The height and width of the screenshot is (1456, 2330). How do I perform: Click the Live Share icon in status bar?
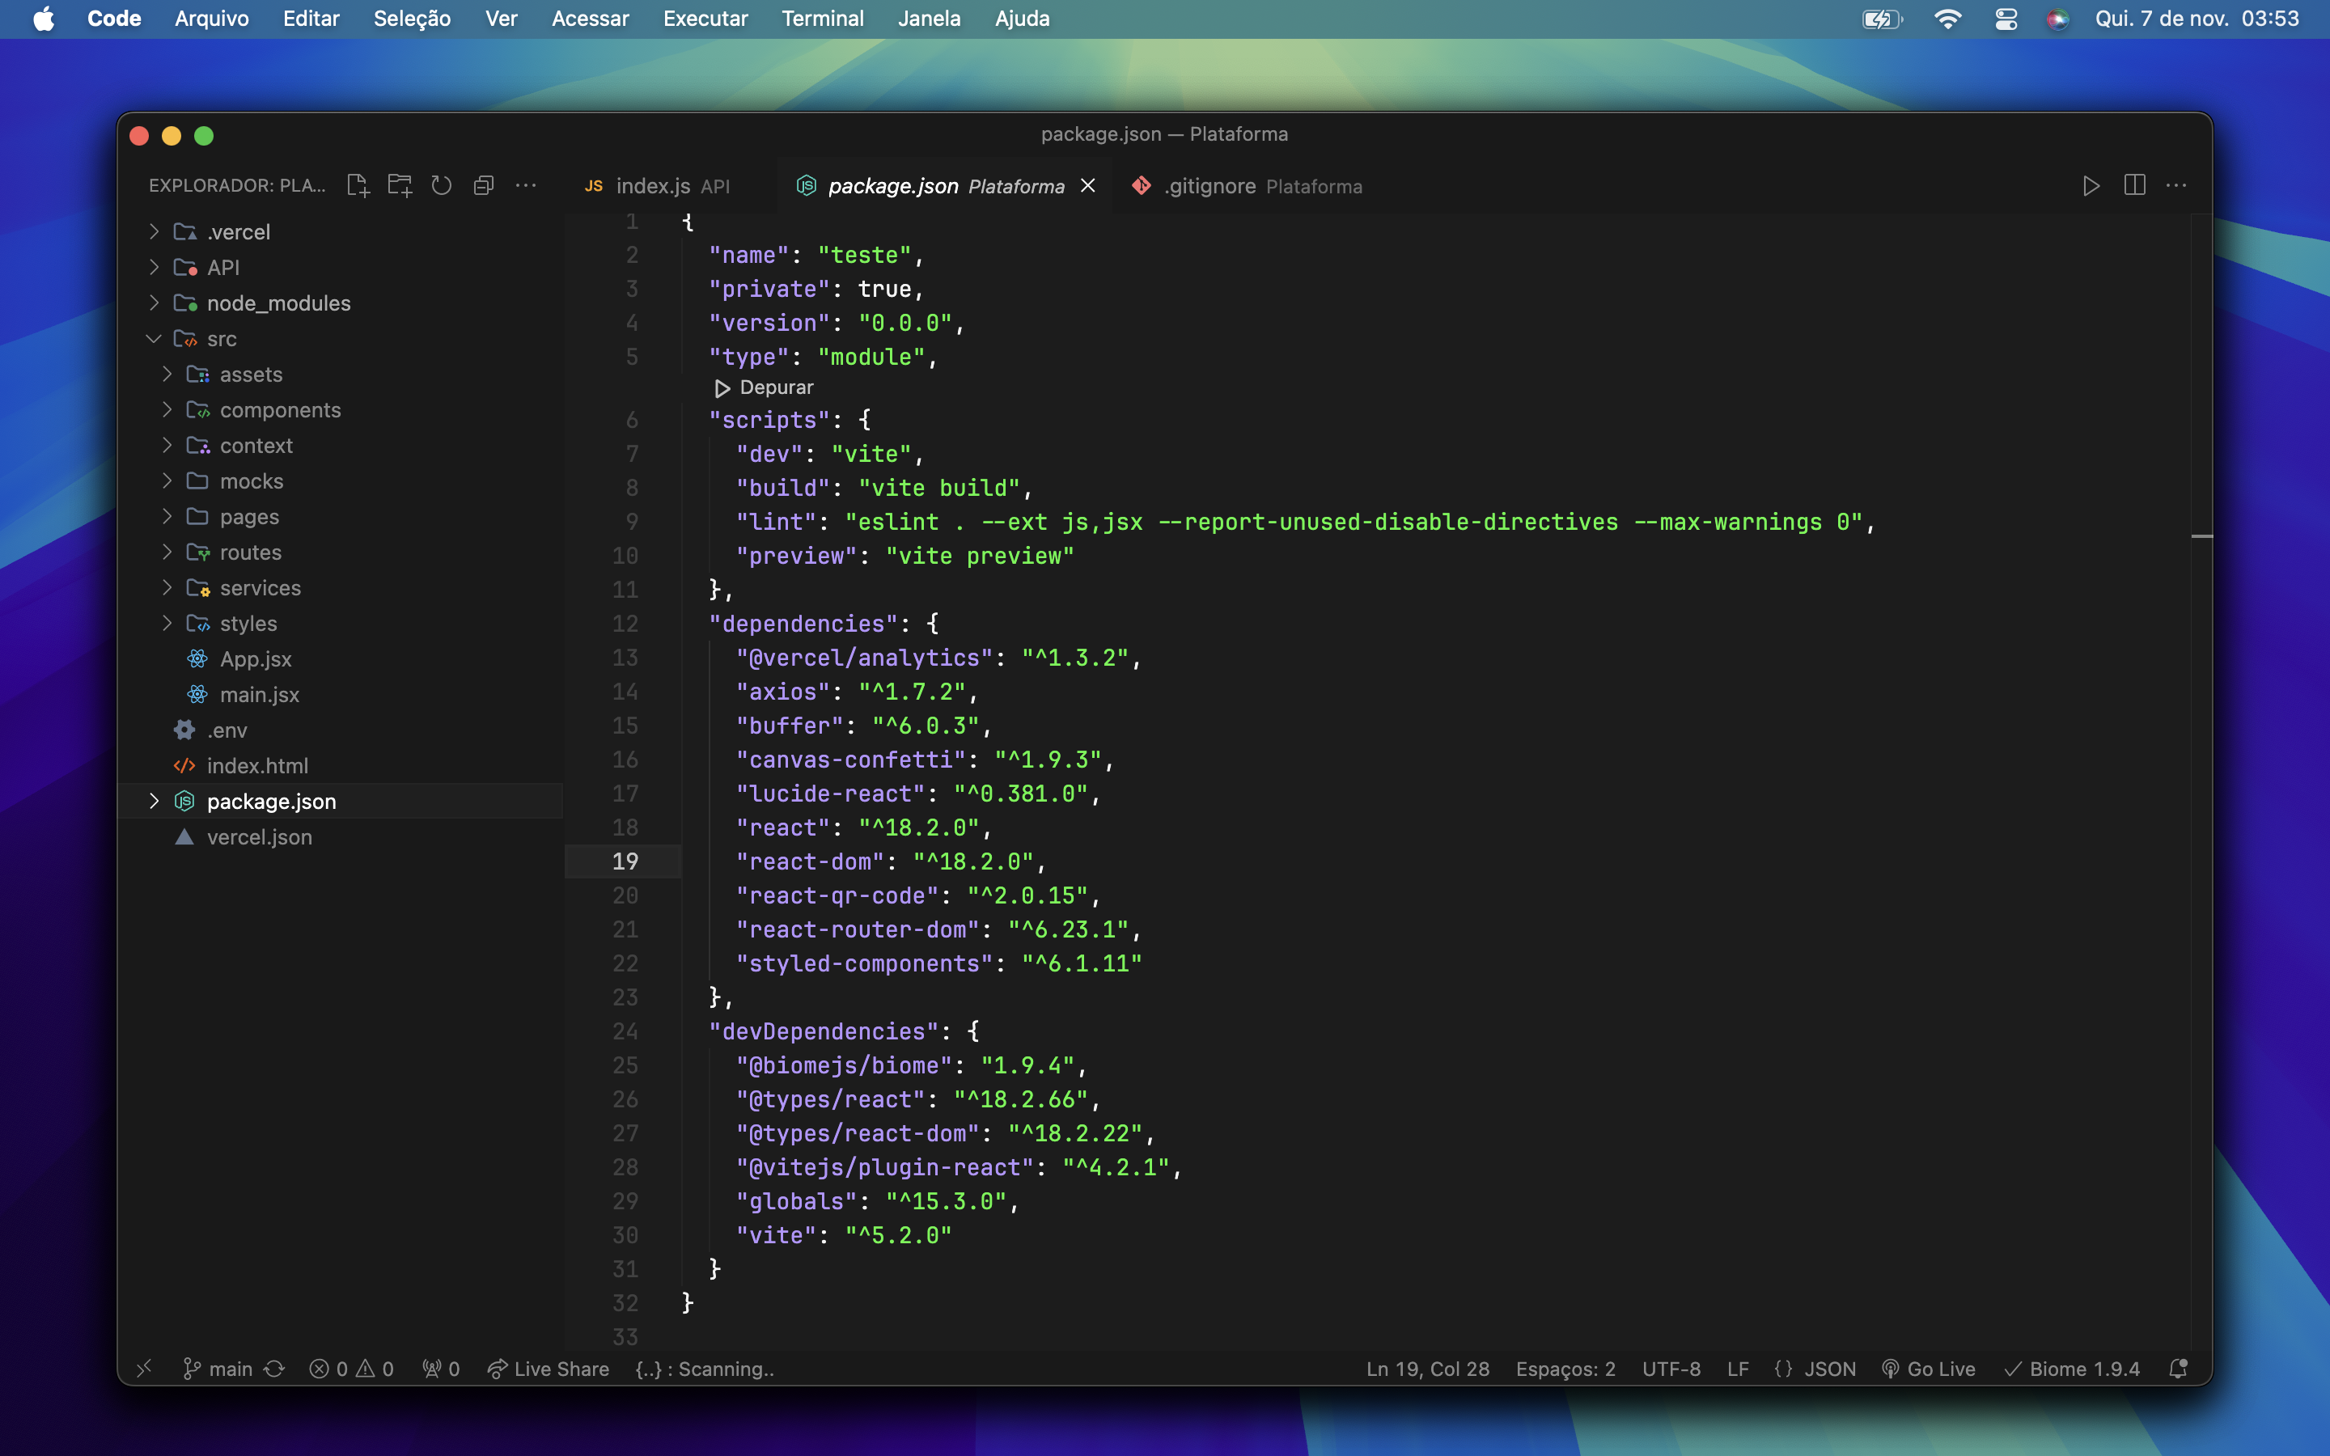(497, 1369)
